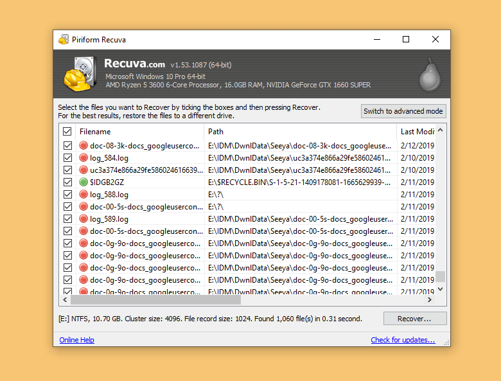Click the window resize grip corner
The image size is (501, 381).
click(446, 342)
